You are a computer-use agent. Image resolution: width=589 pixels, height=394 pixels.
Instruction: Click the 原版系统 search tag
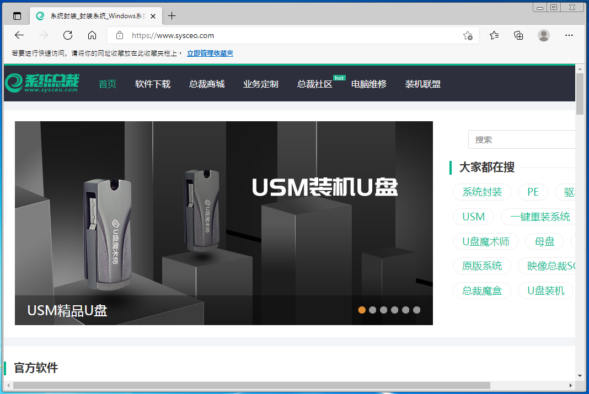pos(482,266)
